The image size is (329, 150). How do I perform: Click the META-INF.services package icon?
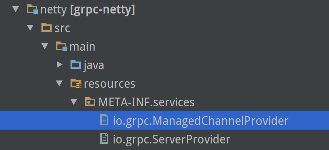coord(90,102)
